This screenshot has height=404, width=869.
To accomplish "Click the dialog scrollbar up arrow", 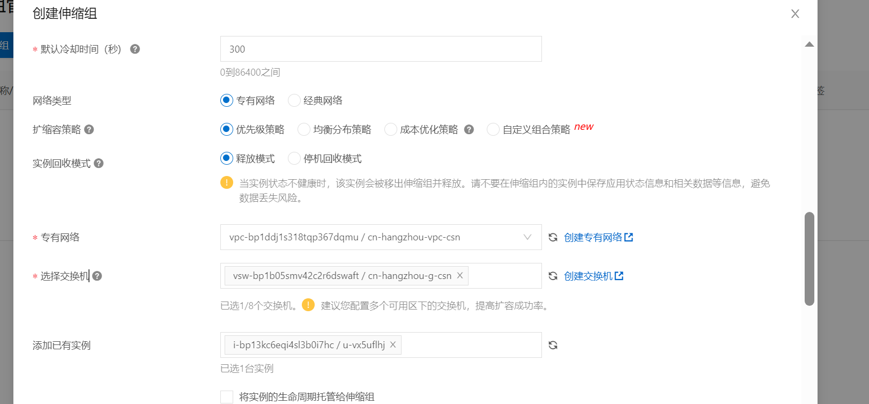I will tap(809, 44).
